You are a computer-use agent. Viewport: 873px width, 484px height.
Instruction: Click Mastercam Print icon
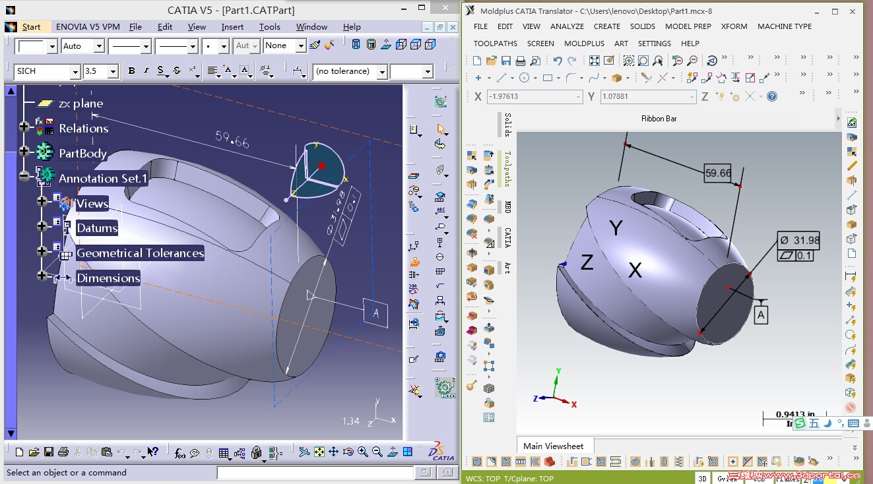[521, 61]
